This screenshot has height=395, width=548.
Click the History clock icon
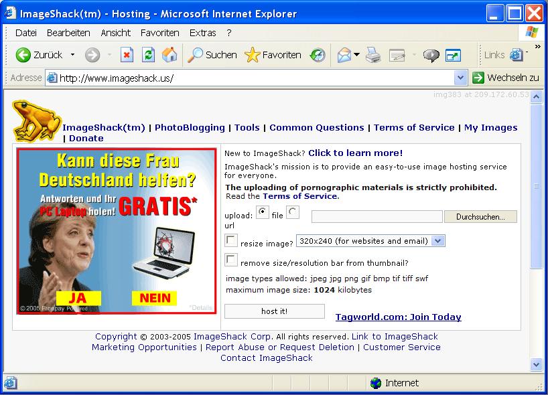pyautogui.click(x=318, y=55)
